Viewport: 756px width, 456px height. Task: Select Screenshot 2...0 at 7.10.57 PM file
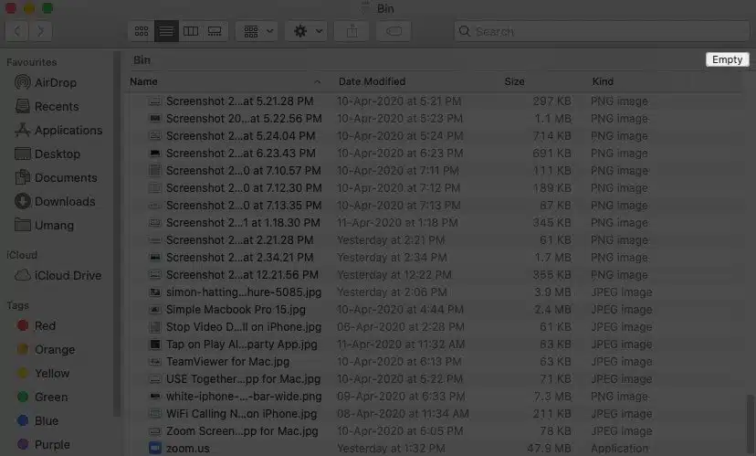[x=244, y=171]
